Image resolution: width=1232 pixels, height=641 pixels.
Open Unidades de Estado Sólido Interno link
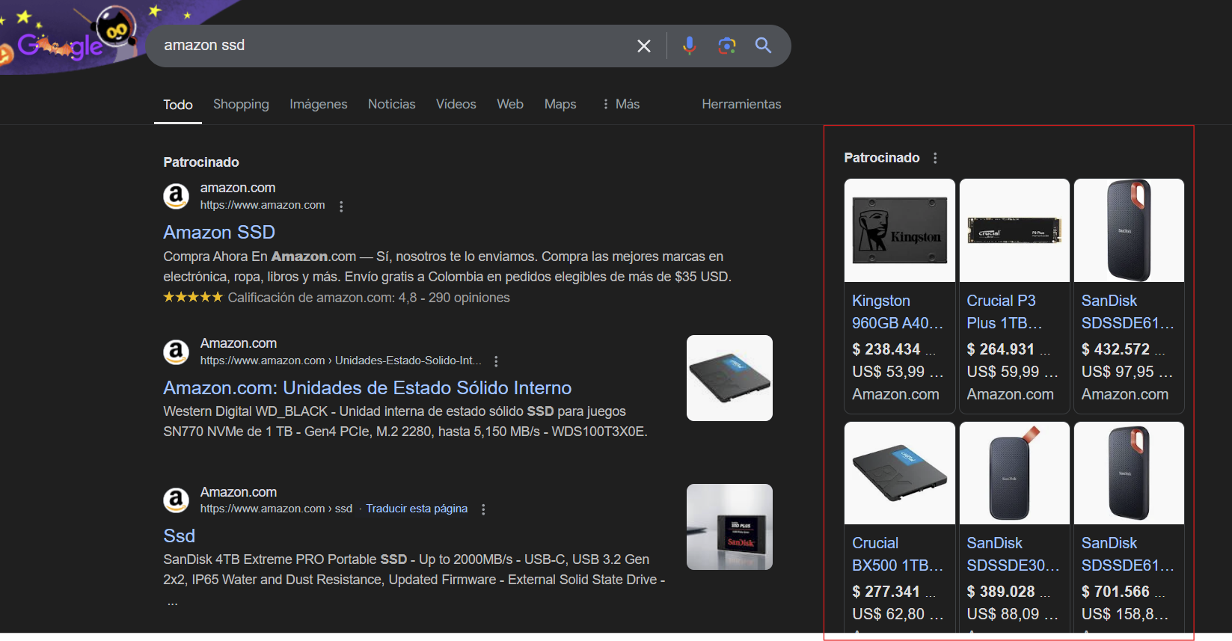[367, 388]
